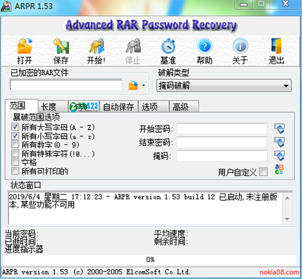Tick the 用户自定义 checkbox
302x279 pixels.
tap(263, 172)
